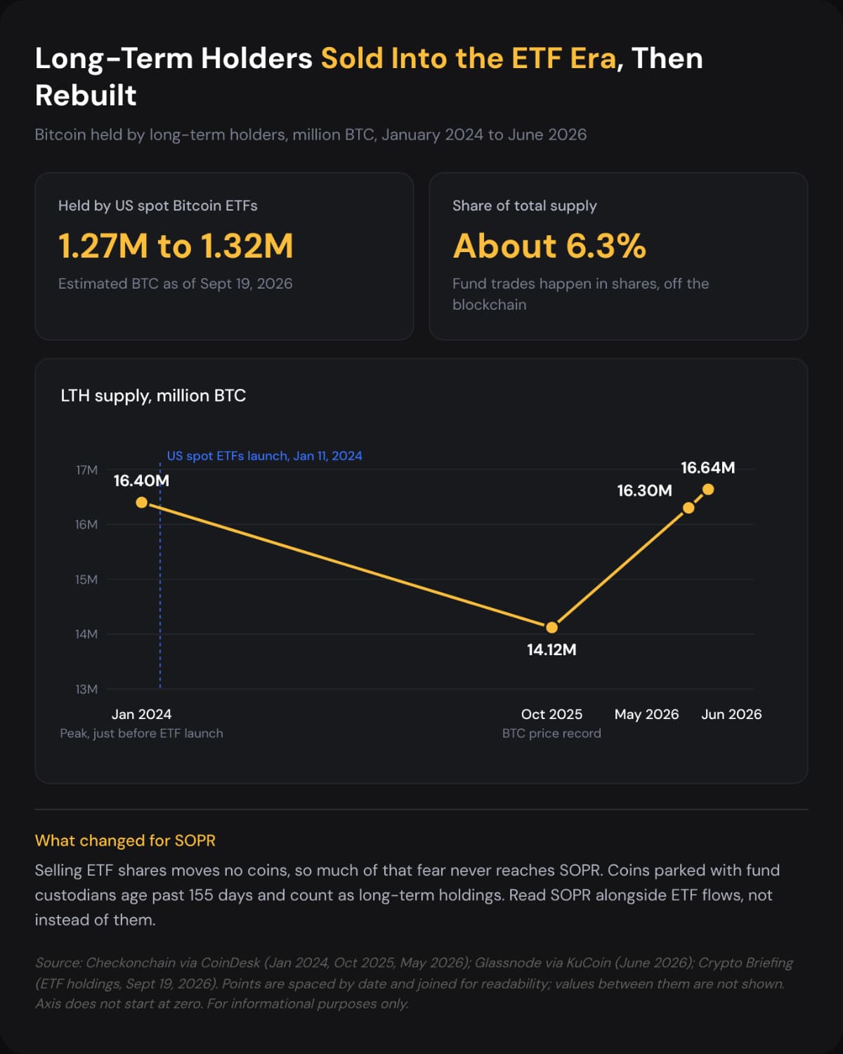Click the 'Jun 2026' x-axis label
843x1054 pixels.
tap(731, 714)
